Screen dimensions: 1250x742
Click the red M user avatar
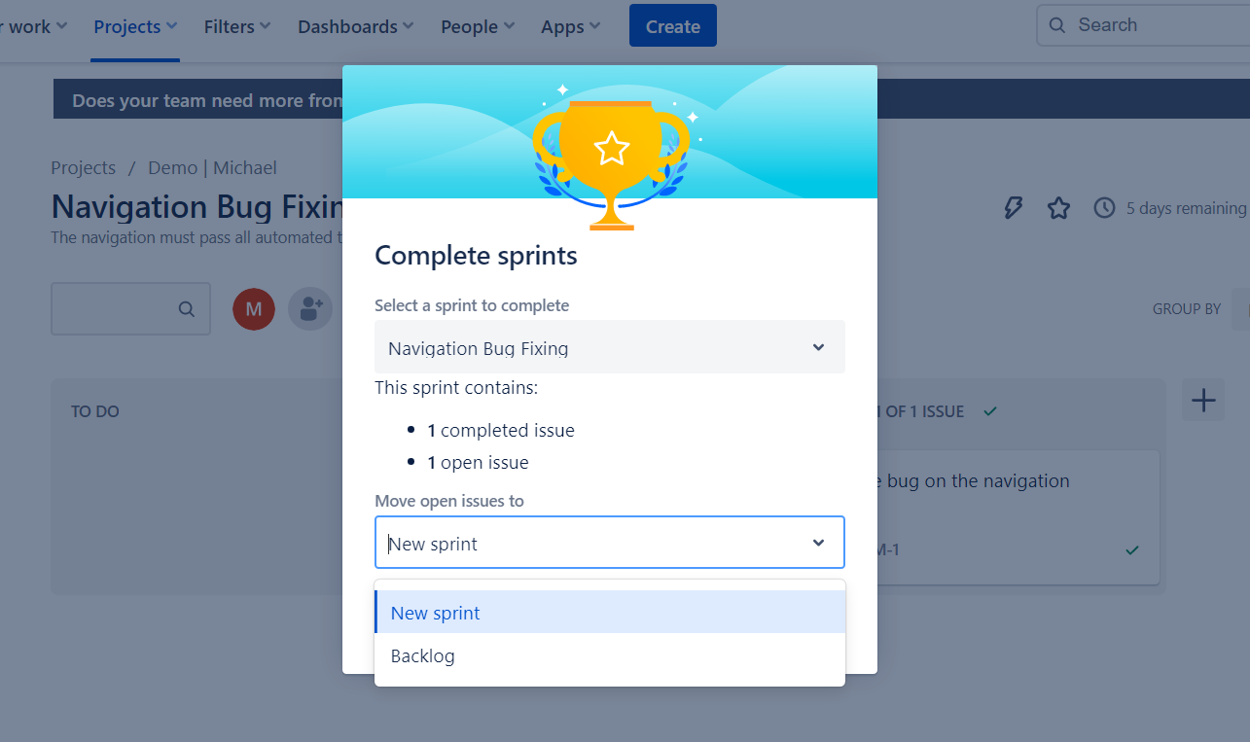pos(254,309)
